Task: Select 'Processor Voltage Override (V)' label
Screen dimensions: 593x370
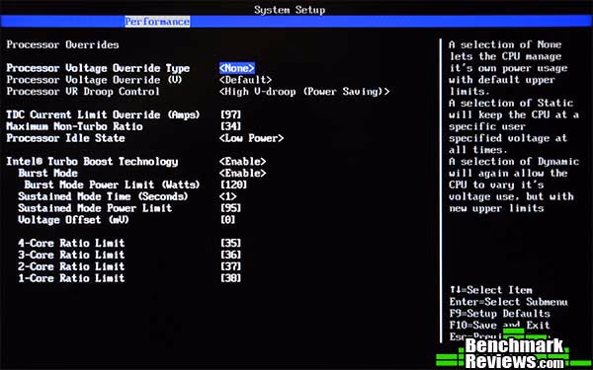Action: point(94,80)
